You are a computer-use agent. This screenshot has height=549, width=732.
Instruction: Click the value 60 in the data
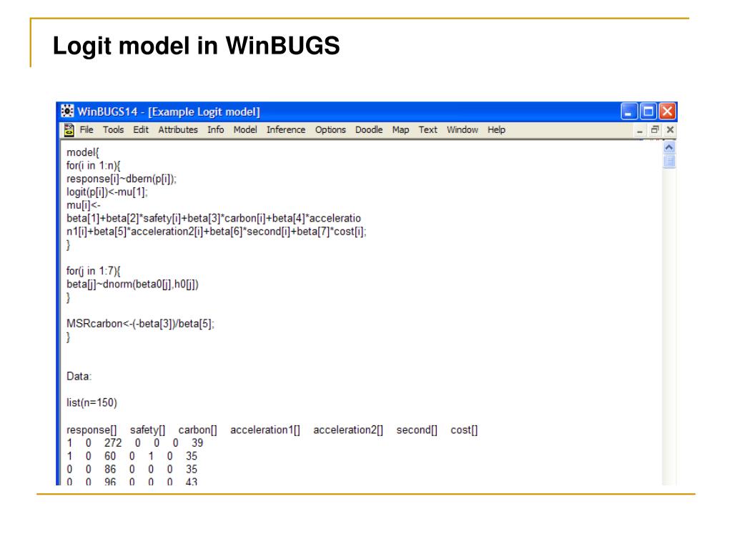click(110, 455)
